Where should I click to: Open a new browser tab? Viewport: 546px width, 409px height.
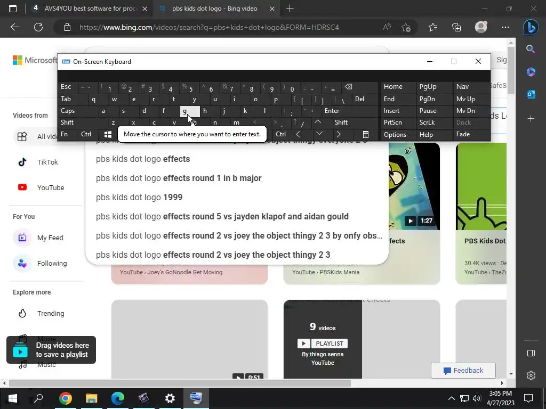pos(290,9)
